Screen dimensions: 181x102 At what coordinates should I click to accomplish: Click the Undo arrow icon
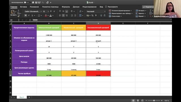[43, 3]
